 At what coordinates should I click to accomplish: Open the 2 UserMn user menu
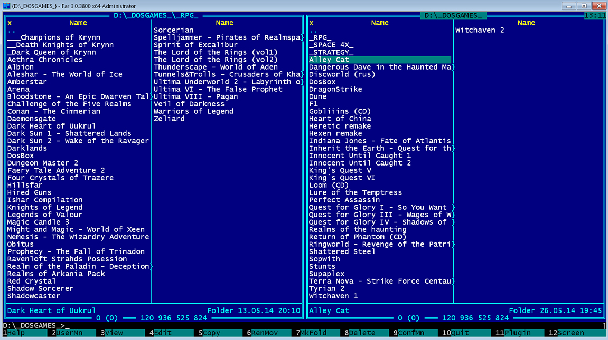pos(73,333)
